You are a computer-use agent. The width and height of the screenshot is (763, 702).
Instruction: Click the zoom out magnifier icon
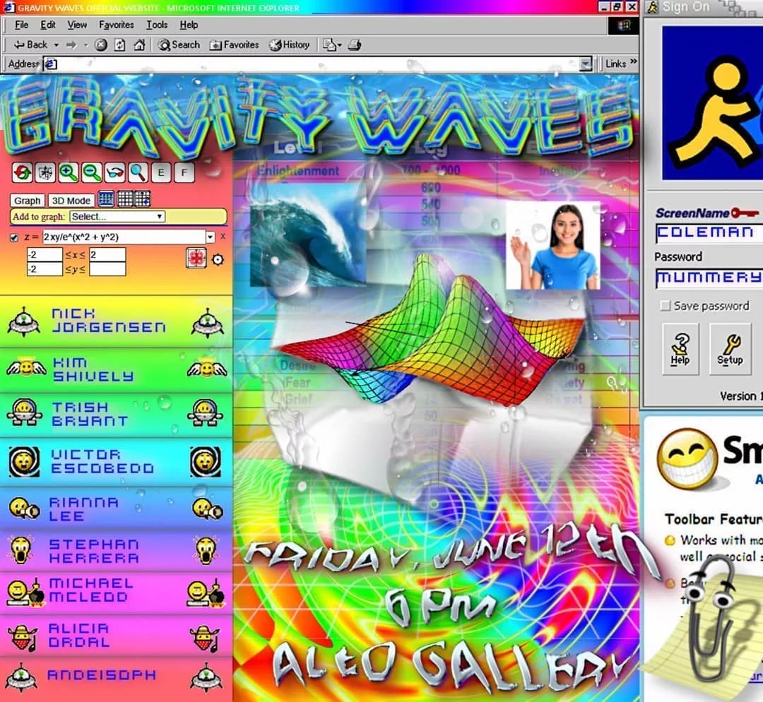92,172
